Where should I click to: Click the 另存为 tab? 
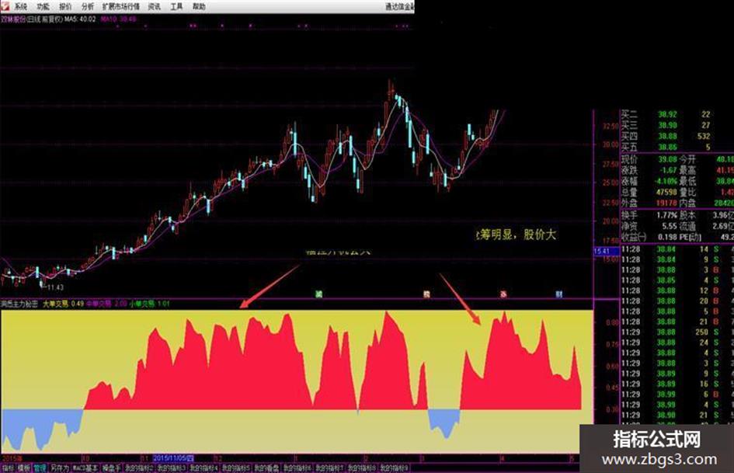[x=60, y=468]
